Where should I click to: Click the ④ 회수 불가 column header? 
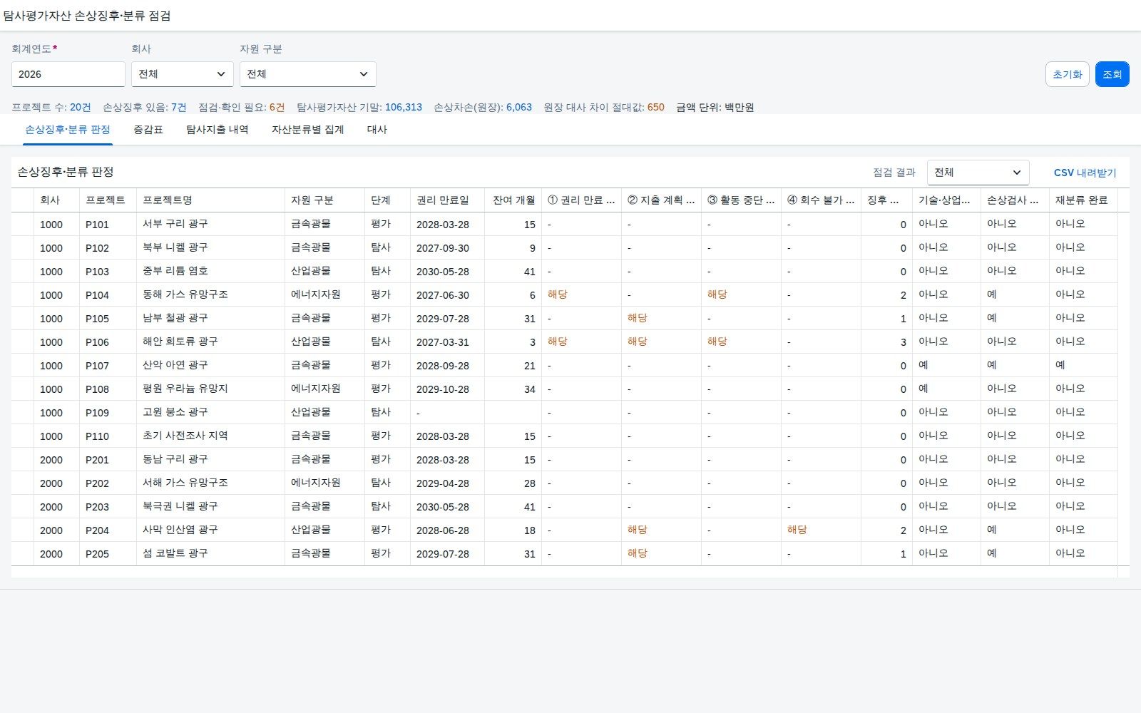click(821, 200)
